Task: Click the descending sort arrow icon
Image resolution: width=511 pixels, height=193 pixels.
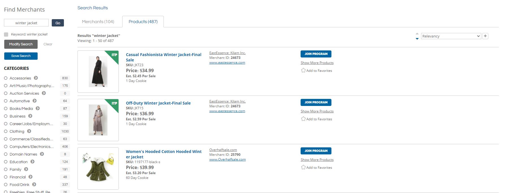Action: [417, 39]
